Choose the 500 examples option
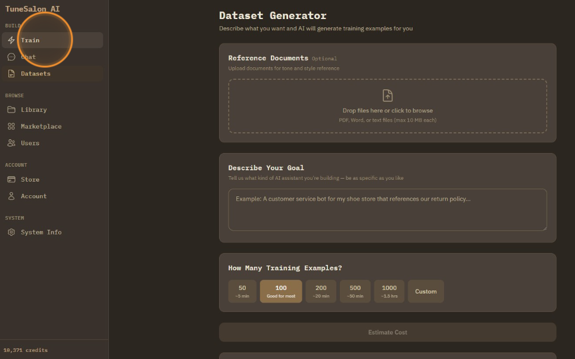575x359 pixels. click(355, 291)
